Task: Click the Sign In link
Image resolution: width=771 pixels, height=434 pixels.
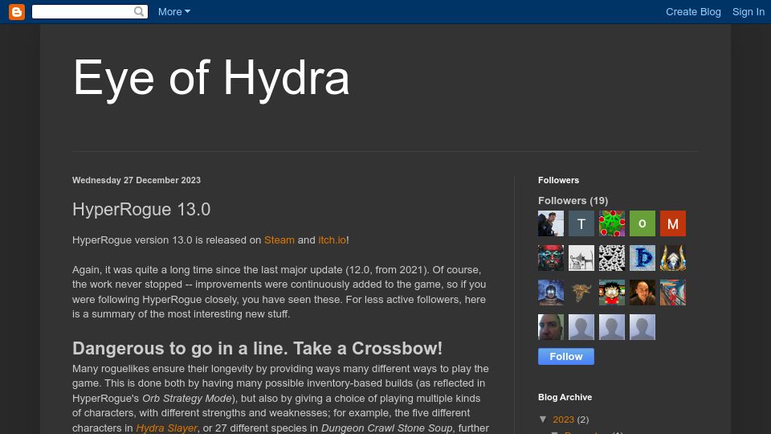Action: (748, 12)
